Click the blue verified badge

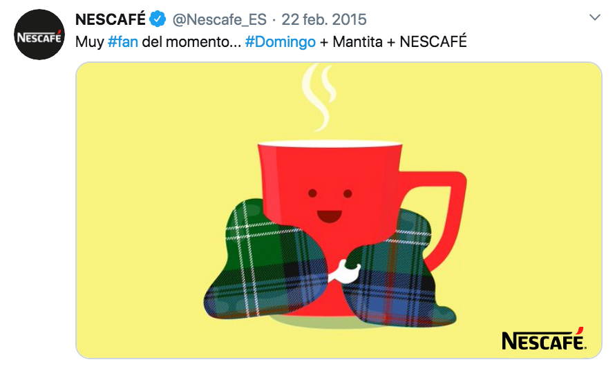(158, 19)
